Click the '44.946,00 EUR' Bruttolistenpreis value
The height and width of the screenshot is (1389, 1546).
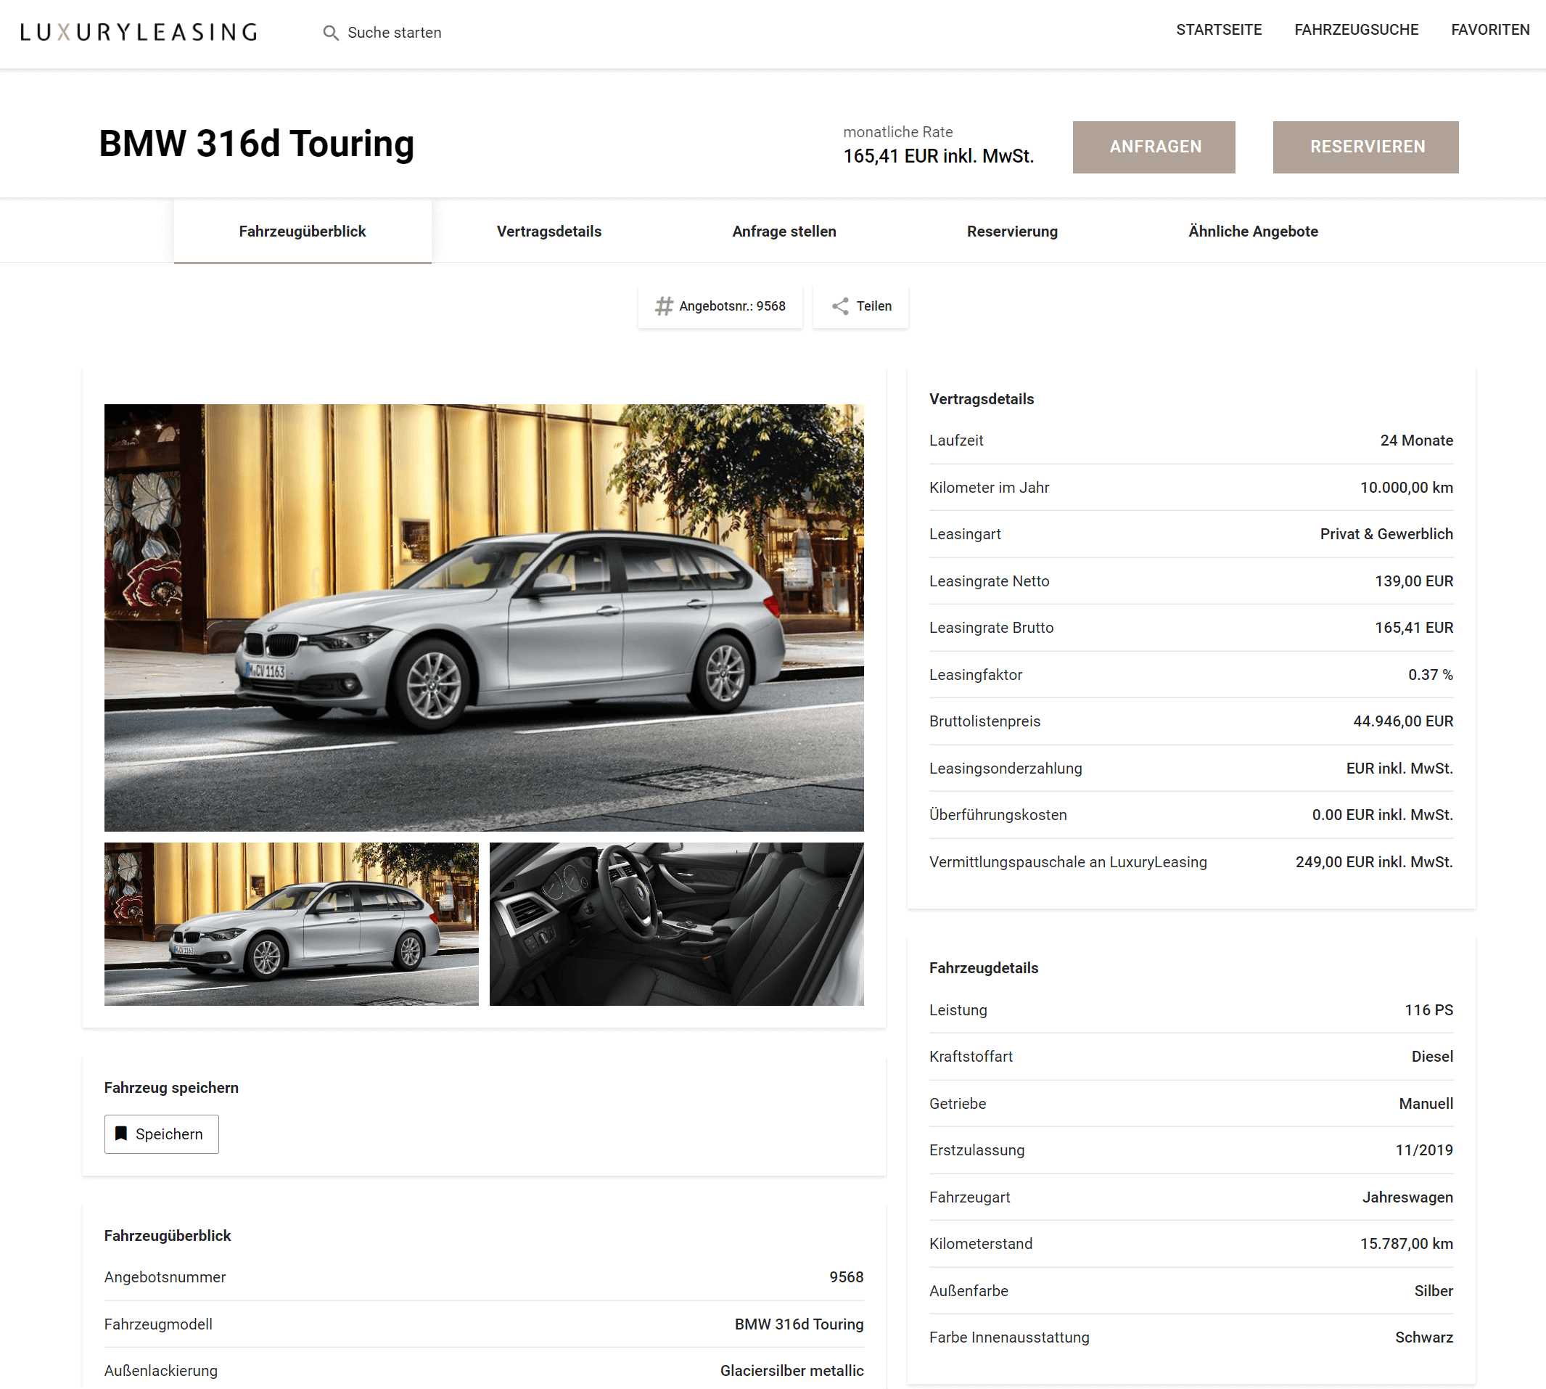(x=1402, y=721)
